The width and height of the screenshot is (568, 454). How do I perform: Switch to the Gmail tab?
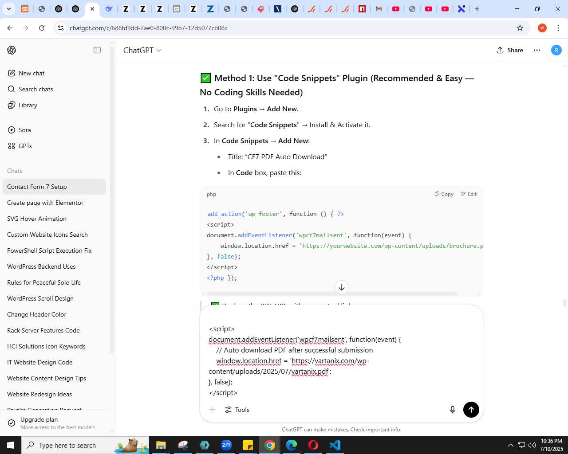coord(379,9)
